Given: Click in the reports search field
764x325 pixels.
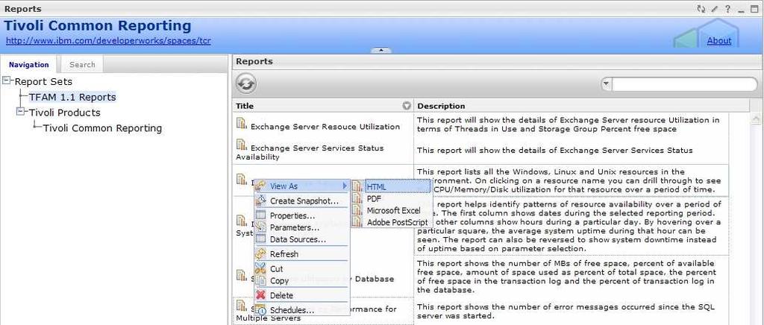Looking at the screenshot, I should pos(685,83).
